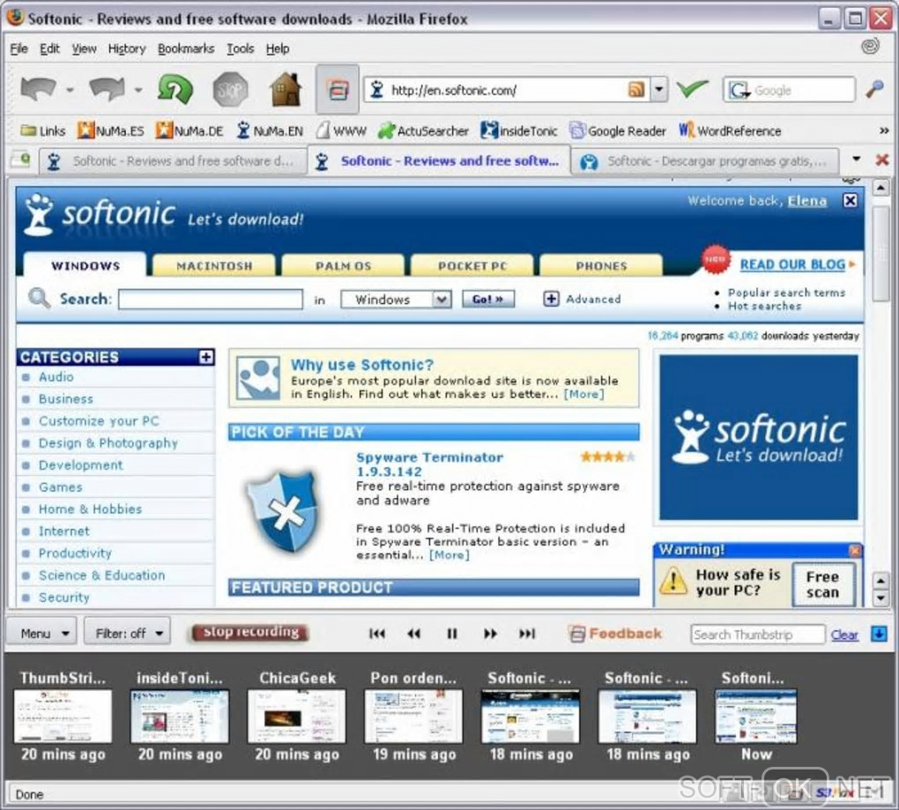Viewport: 899px width, 810px height.
Task: Select the Phones platform tab
Action: tap(601, 265)
